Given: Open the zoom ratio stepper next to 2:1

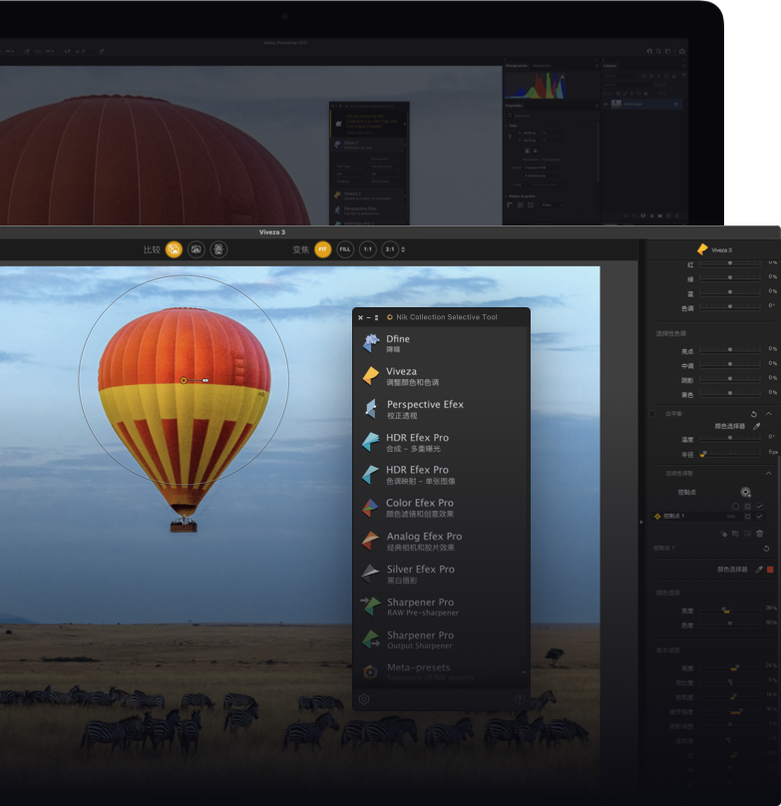Looking at the screenshot, I should point(403,249).
